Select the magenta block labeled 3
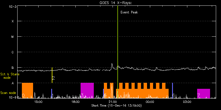 pyautogui.click(x=87, y=91)
